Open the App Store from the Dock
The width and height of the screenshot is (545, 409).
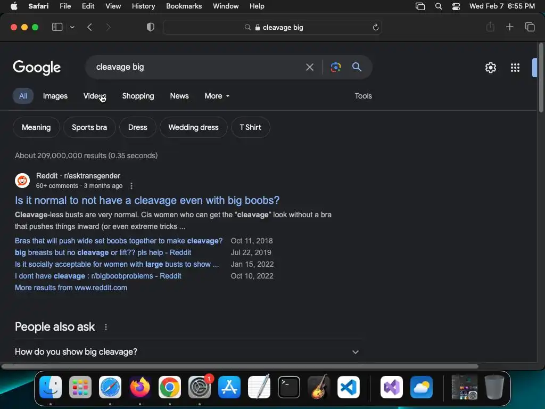[229, 387]
